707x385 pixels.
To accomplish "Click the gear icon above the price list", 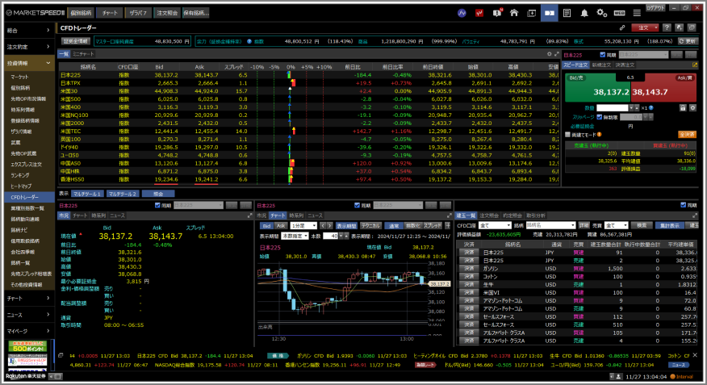I will coord(549,54).
